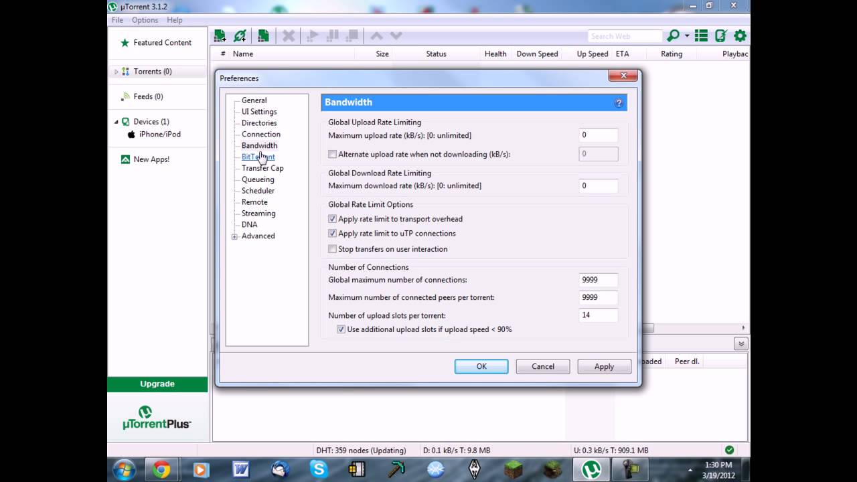
Task: Click the Create New Torrent icon
Action: (x=263, y=36)
